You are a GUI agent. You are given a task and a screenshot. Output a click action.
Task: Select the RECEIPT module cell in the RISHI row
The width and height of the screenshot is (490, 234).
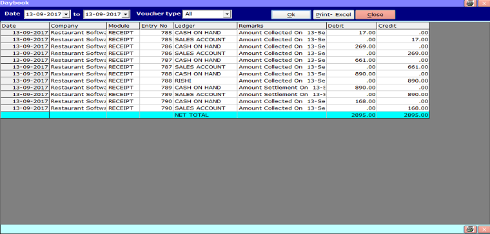pos(123,81)
